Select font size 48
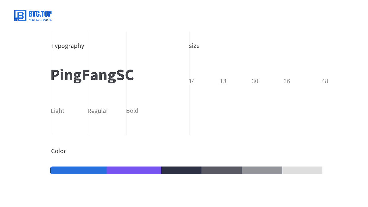Screen dimensions: 368x207 (x=325, y=81)
